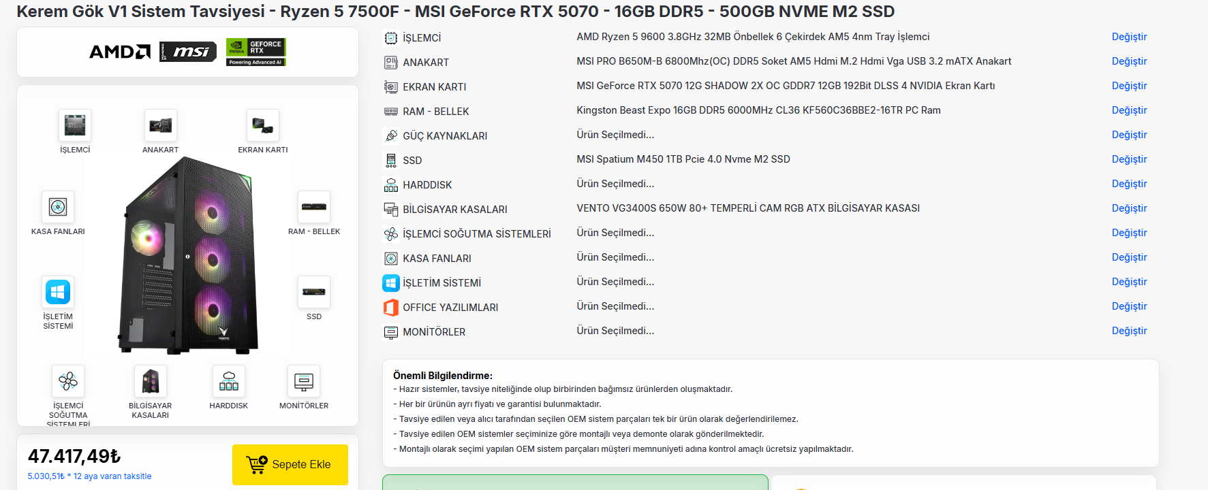Click Değiştir for İşlemci Soğutma Sistemleri row

(x=1129, y=233)
